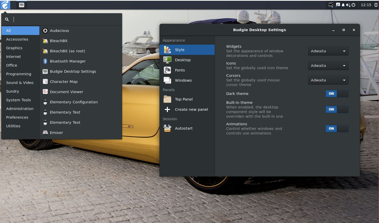The height and width of the screenshot is (223, 379).
Task: Open the volume icon in the system tray
Action: [348, 5]
